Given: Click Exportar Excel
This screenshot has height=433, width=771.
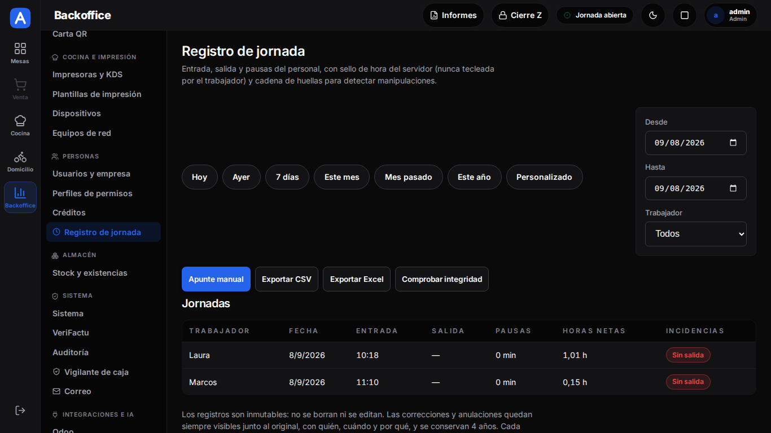Looking at the screenshot, I should (x=357, y=279).
